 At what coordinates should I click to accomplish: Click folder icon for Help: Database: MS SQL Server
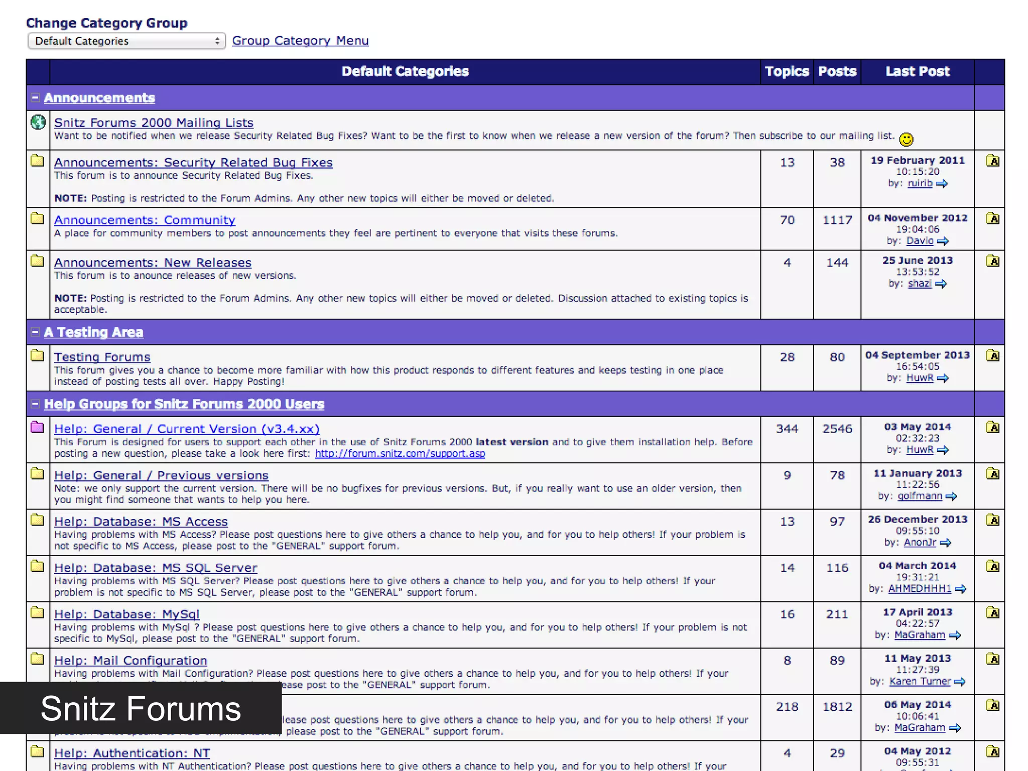point(37,566)
